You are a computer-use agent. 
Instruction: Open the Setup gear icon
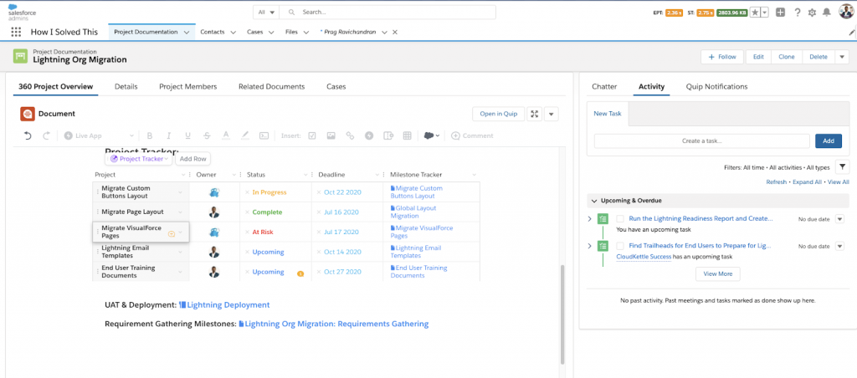812,12
